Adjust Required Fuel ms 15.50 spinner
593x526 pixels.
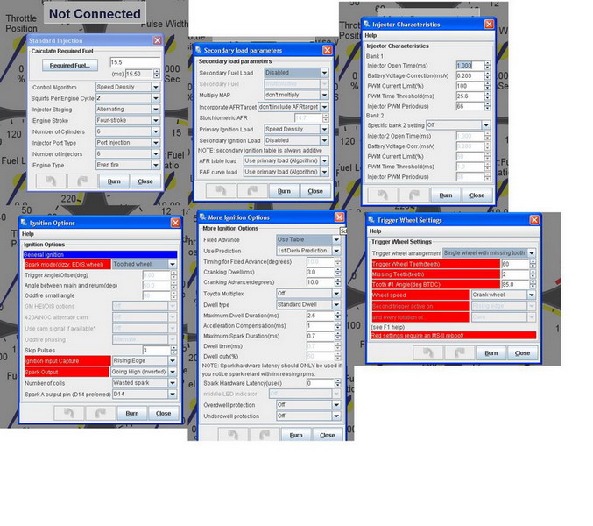coord(157,74)
